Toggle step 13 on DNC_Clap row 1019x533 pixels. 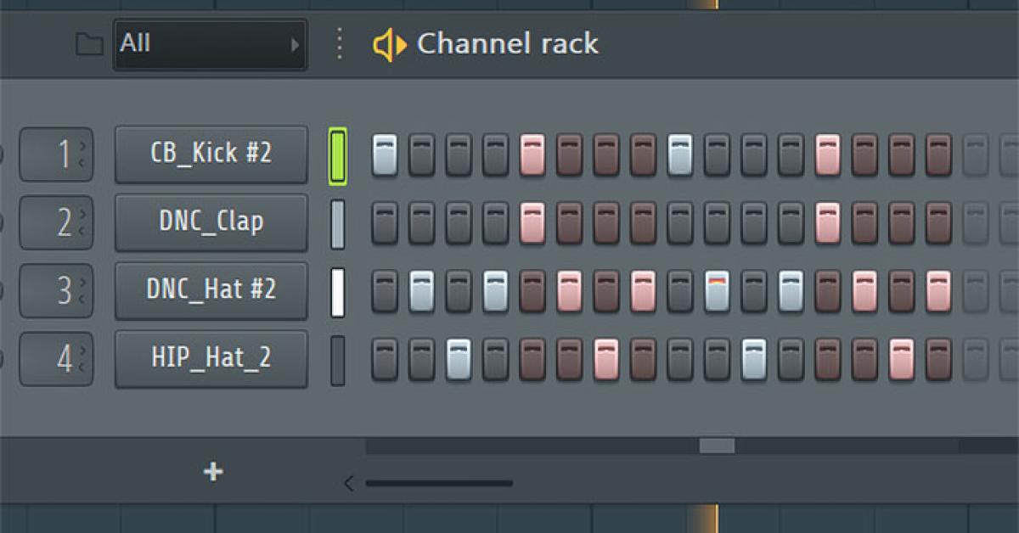(x=828, y=222)
